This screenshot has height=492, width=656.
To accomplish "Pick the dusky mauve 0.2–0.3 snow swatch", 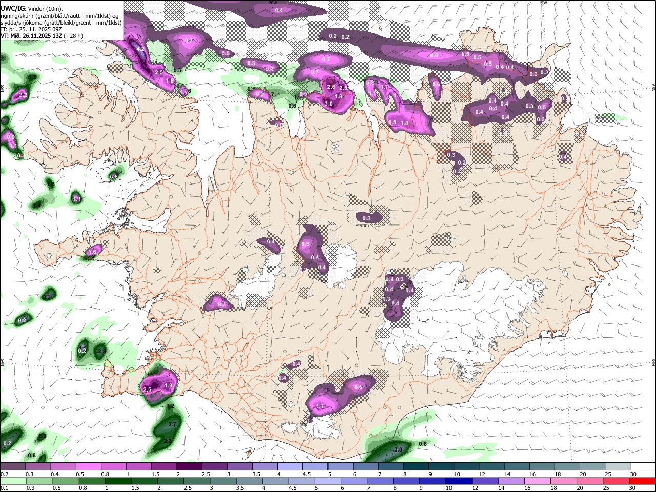I will tap(13, 466).
